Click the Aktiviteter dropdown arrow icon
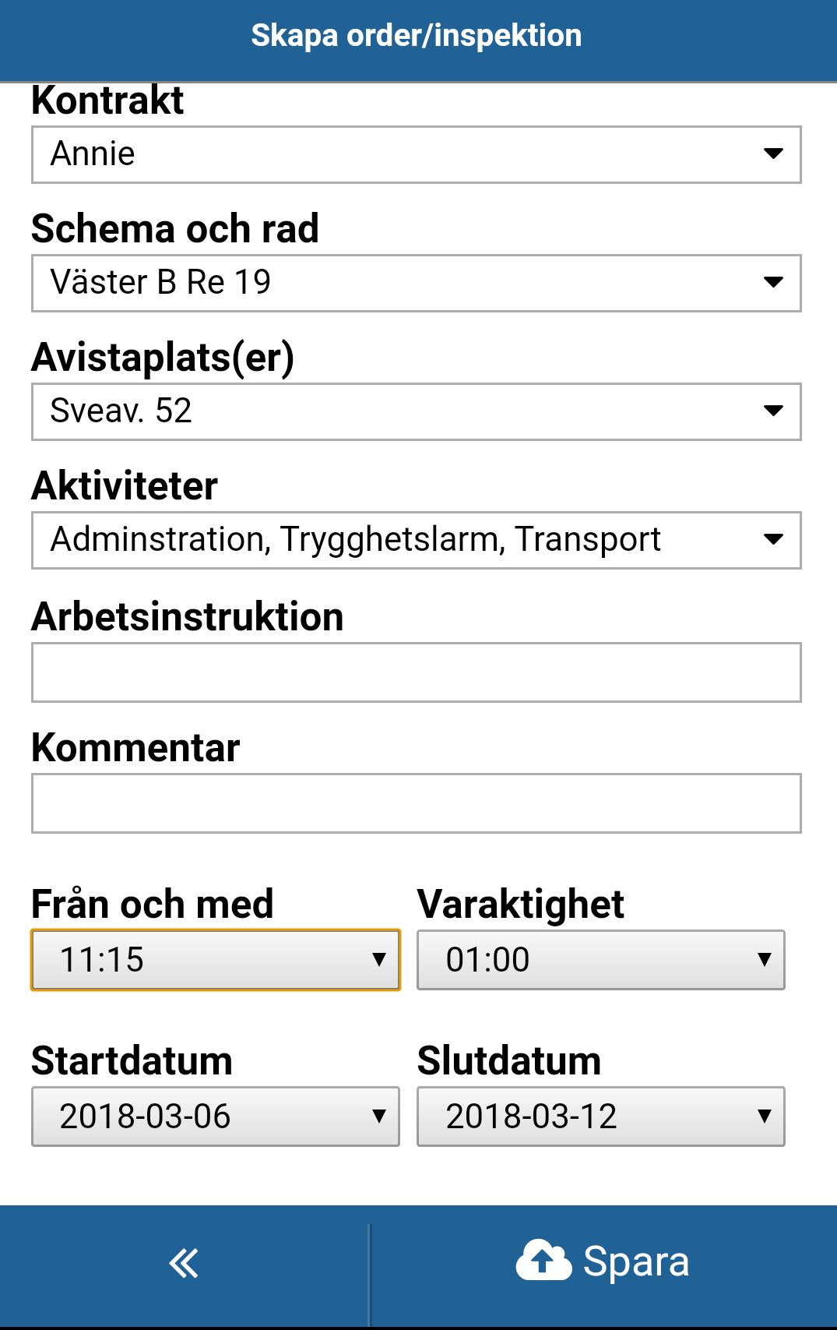This screenshot has width=837, height=1330. [773, 539]
